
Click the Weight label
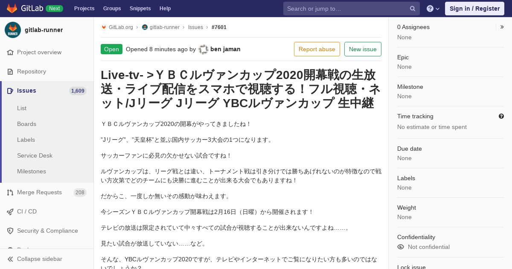pos(407,208)
